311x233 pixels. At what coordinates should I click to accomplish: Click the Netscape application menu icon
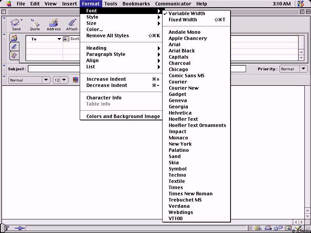pyautogui.click(x=301, y=3)
